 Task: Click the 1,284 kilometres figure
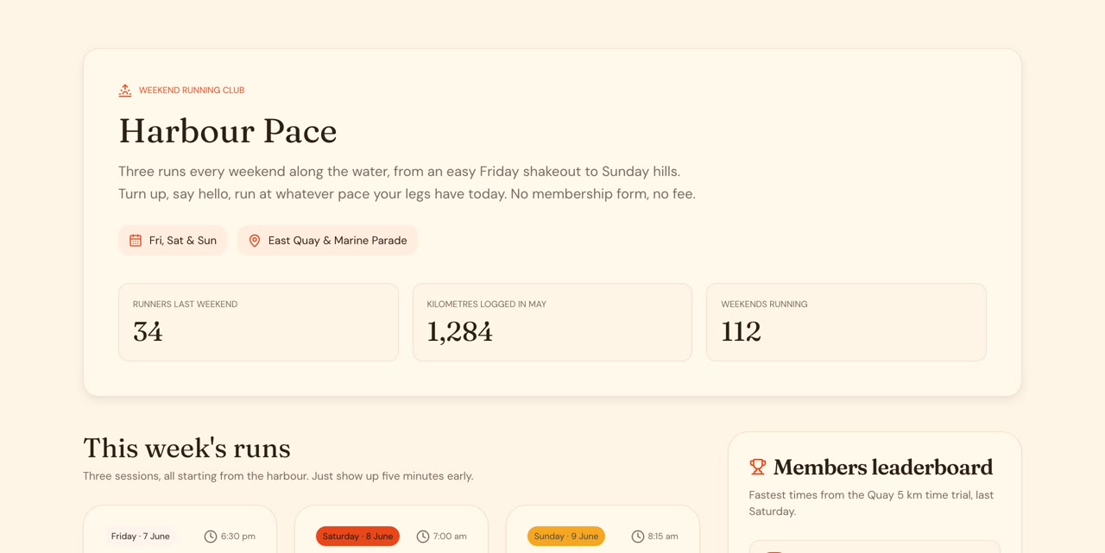[x=459, y=332]
